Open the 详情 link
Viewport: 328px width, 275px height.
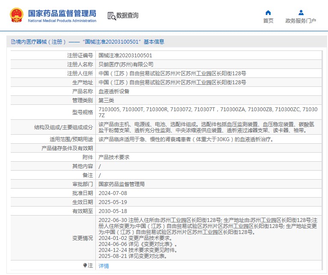[x=104, y=266]
